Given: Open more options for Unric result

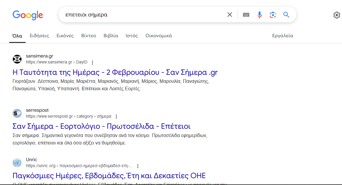Looking at the screenshot, I should [137, 166].
